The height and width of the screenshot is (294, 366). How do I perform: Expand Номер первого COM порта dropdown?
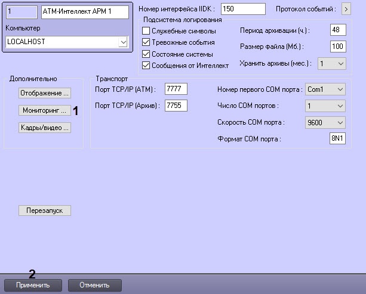[340, 89]
